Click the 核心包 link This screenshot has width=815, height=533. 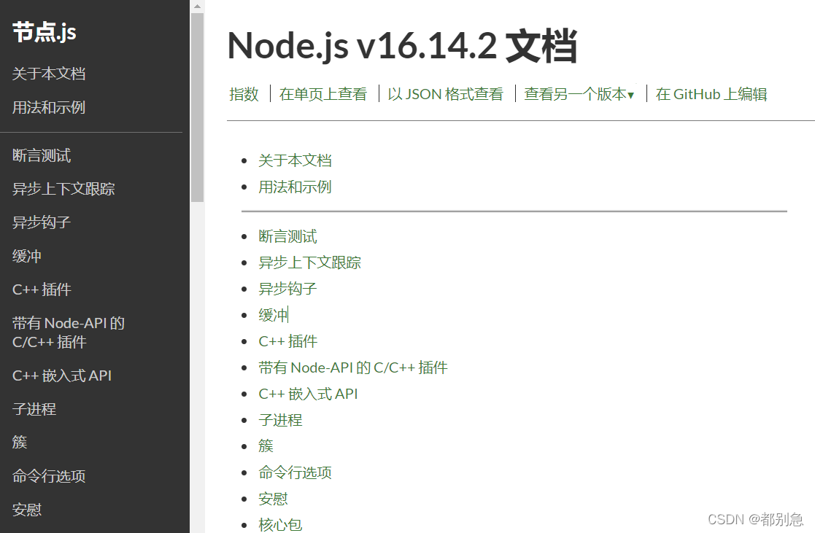280,524
